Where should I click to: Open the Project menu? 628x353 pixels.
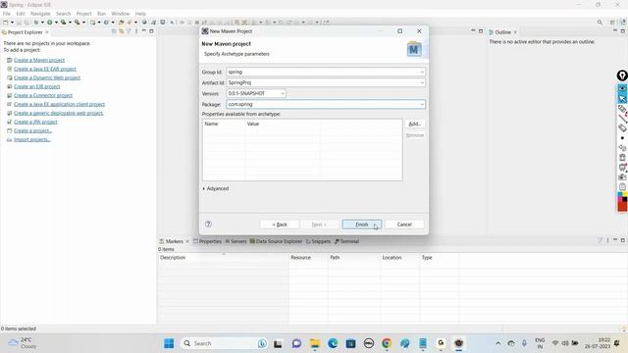(83, 14)
